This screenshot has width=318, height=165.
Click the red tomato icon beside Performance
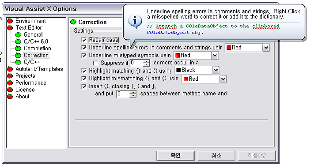pyautogui.click(x=10, y=83)
